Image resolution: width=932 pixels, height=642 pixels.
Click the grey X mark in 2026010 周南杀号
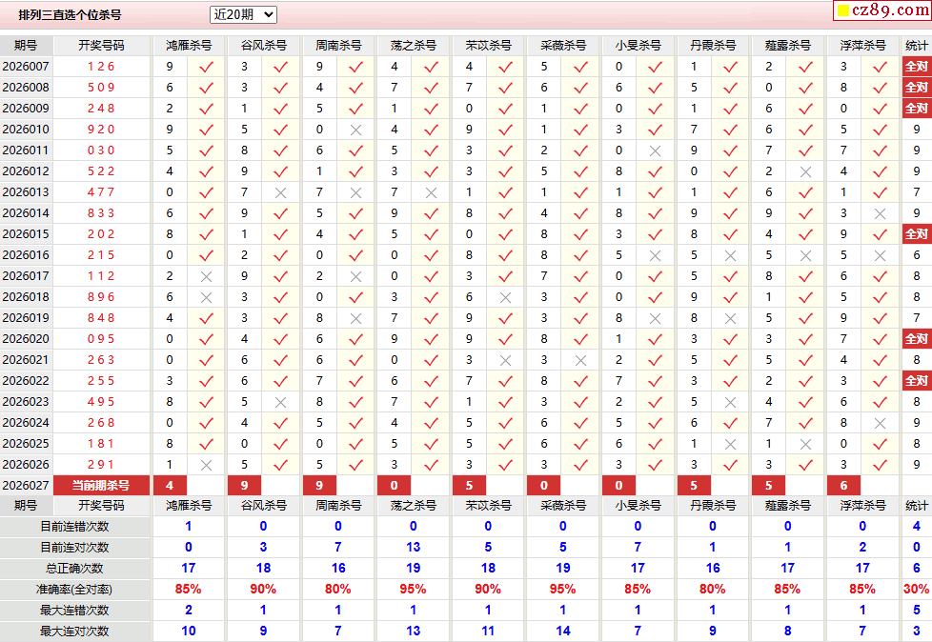click(356, 130)
